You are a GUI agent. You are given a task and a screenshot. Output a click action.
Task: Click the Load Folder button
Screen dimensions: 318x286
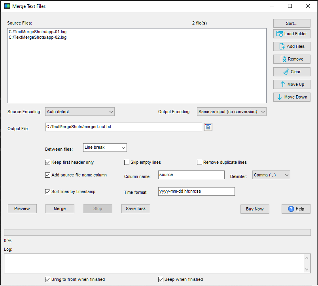point(291,34)
